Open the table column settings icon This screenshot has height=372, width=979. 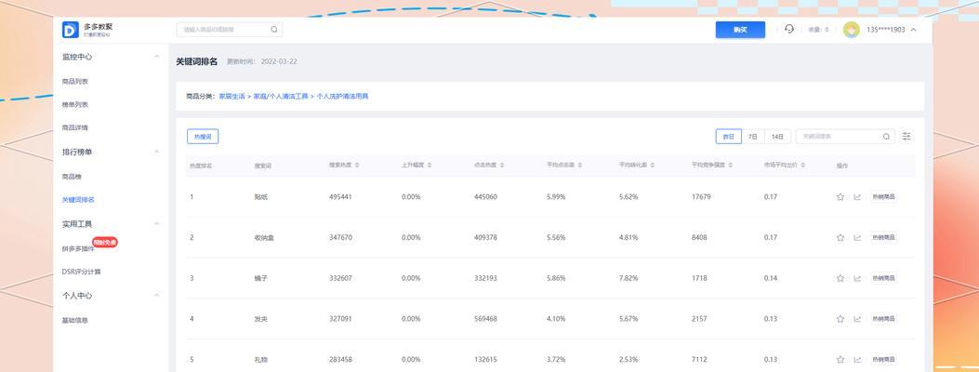click(x=906, y=137)
